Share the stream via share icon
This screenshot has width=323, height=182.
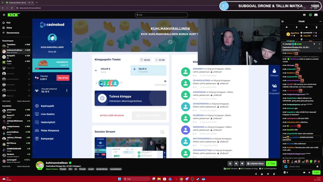point(256,174)
